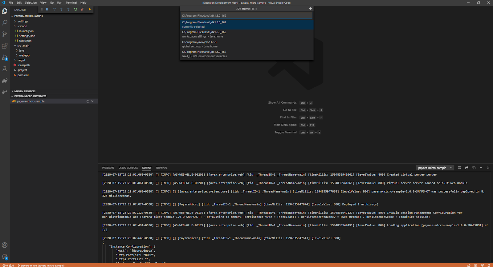Open the payara-micro-sample output channel dropdown
This screenshot has height=267, width=493.
coord(435,168)
